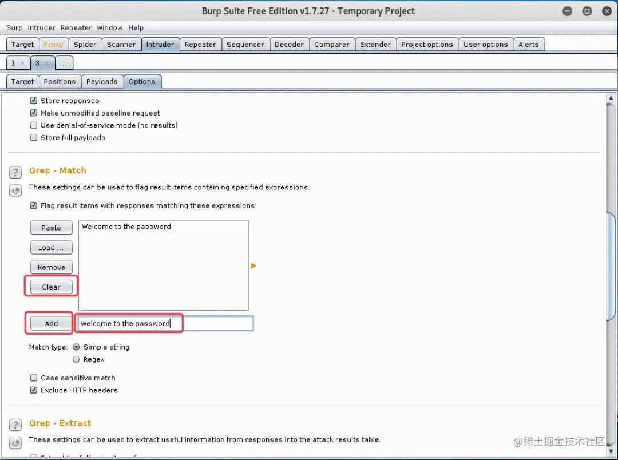Click the scrollbar down arrow
Screen dimensions: 618x460
pyautogui.click(x=611, y=452)
